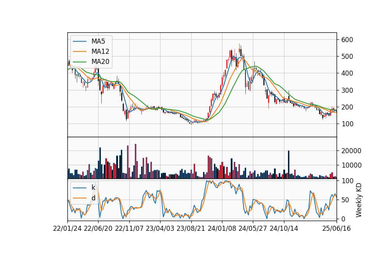Click the 10000 volume axis tick
Viewport: 374px width, 269px height.
(351, 165)
